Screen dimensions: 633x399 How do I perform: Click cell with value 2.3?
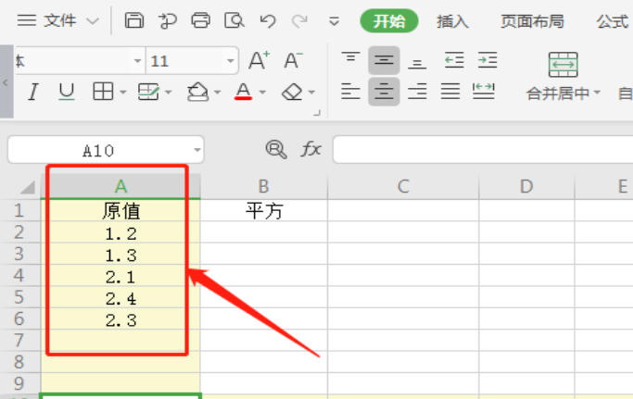coord(120,319)
